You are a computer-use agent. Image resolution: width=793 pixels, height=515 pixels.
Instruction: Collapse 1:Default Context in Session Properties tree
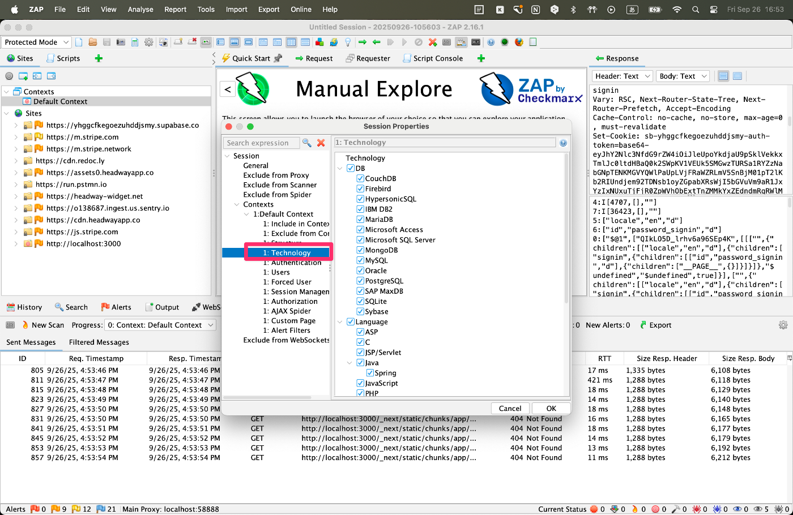click(x=247, y=214)
